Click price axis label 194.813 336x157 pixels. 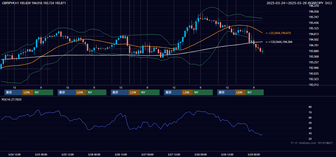[314, 34]
